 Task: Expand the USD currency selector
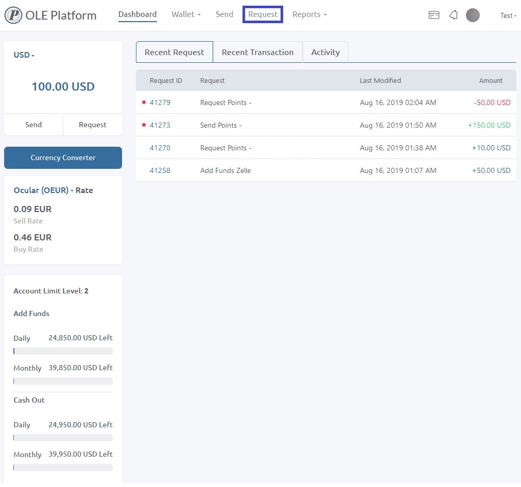(x=24, y=55)
